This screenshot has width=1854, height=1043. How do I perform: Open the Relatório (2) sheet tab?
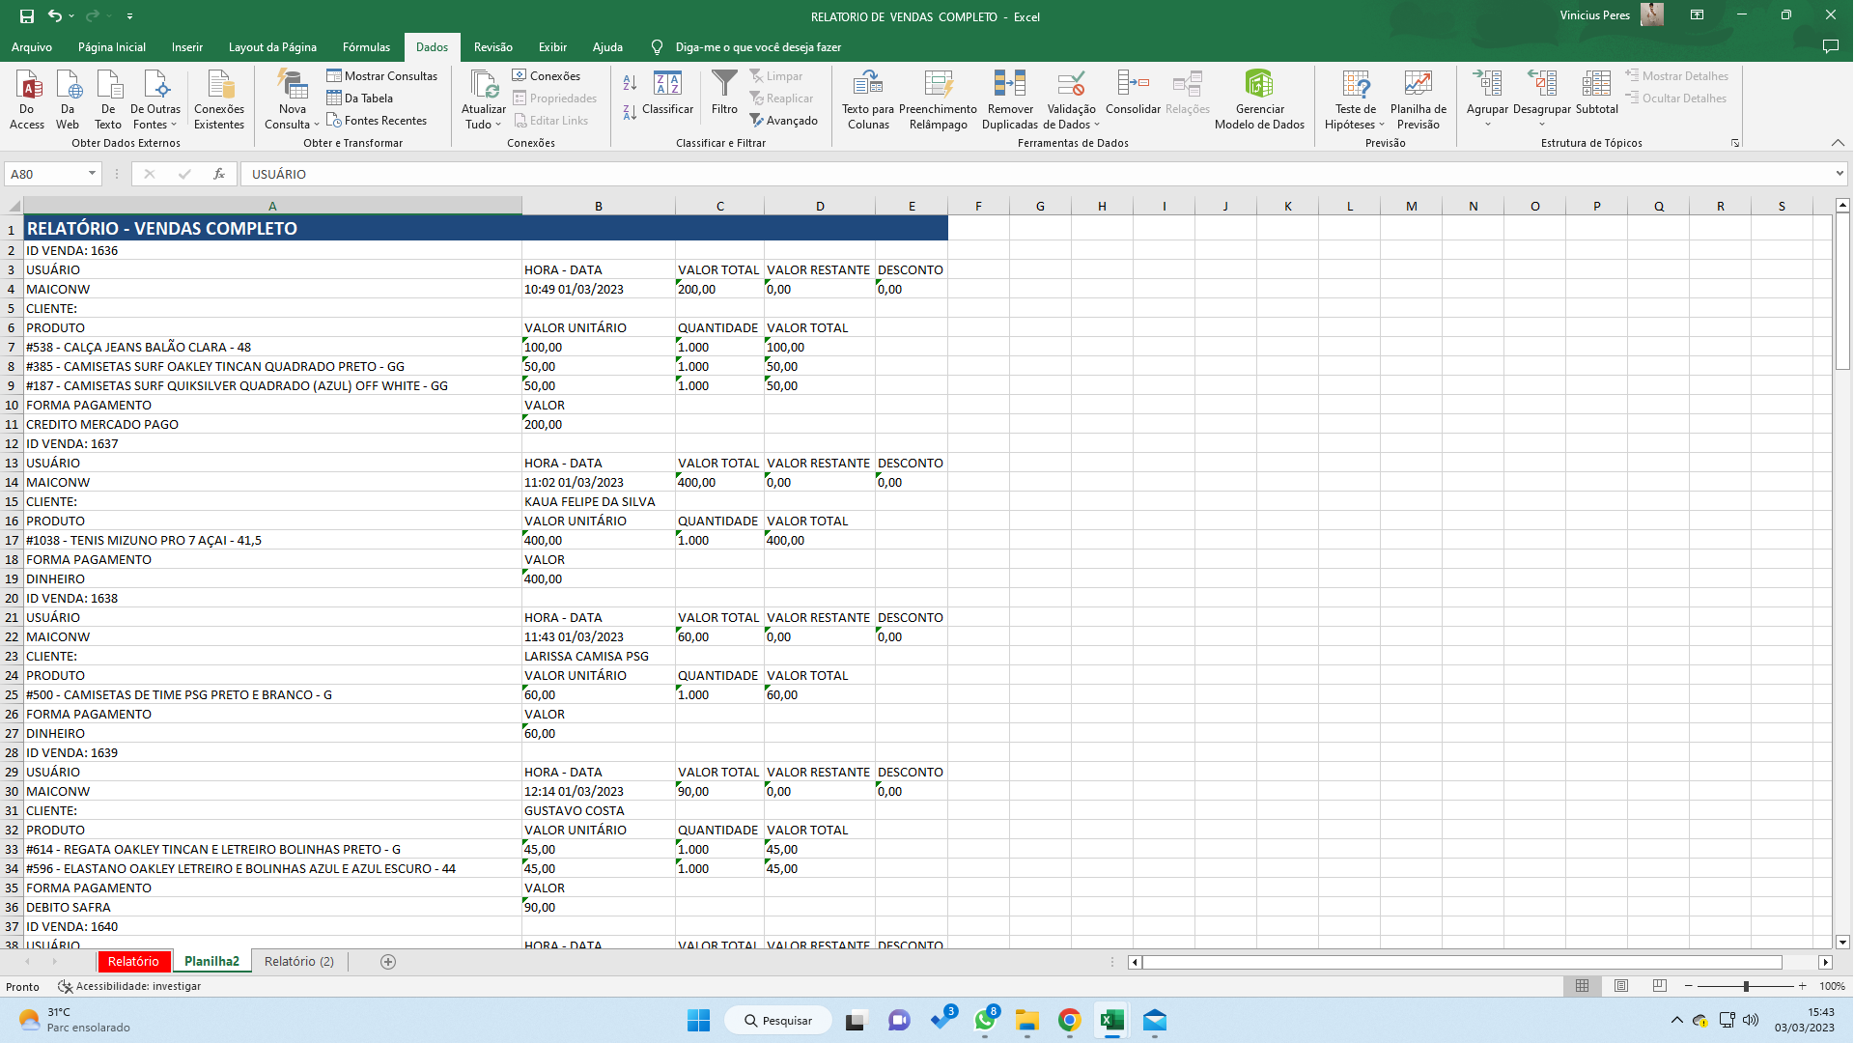[299, 961]
